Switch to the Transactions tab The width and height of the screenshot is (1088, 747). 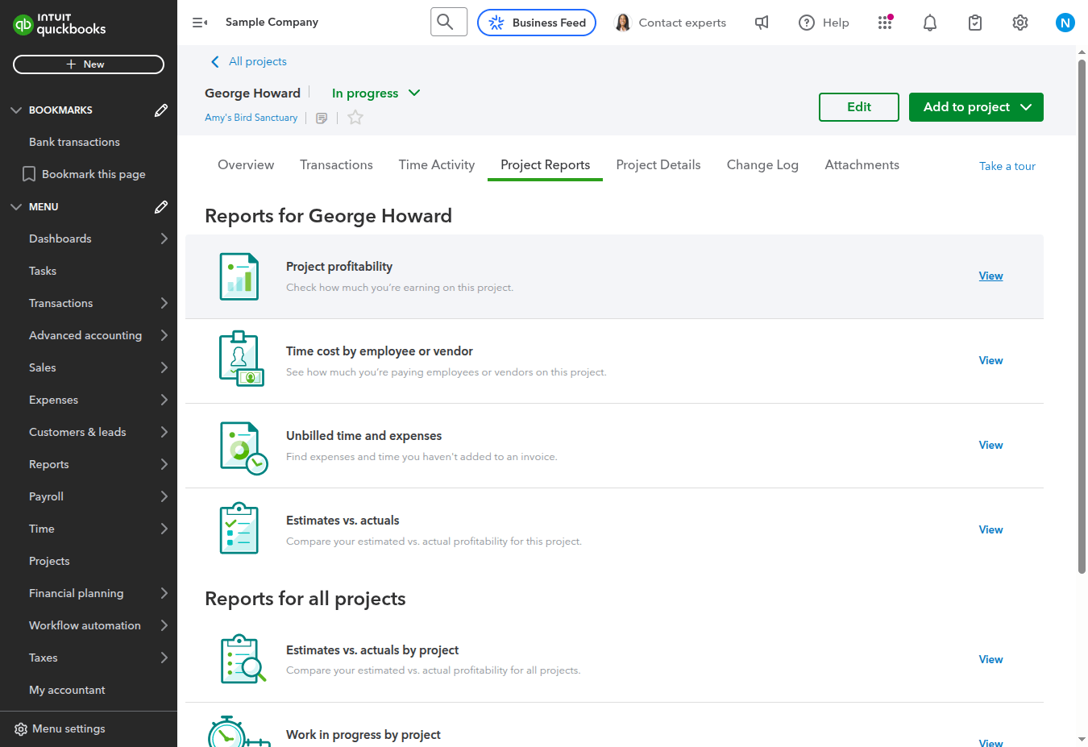click(x=336, y=164)
